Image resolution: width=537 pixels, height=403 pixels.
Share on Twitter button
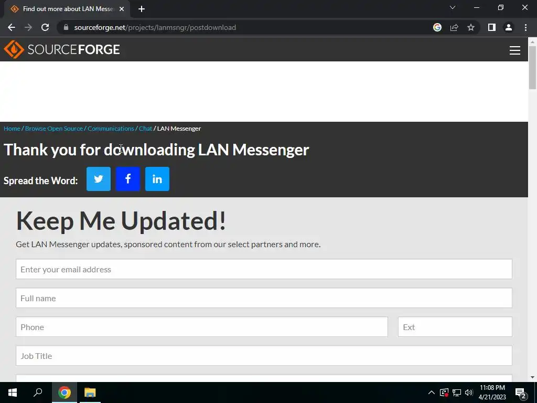[x=98, y=179]
